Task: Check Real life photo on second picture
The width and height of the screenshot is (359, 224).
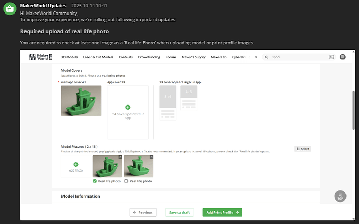Action: point(126,181)
